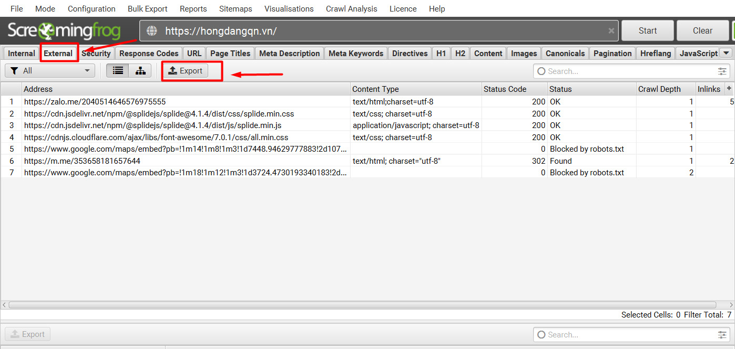Open the Configuration menu
Image resolution: width=735 pixels, height=349 pixels.
(91, 9)
